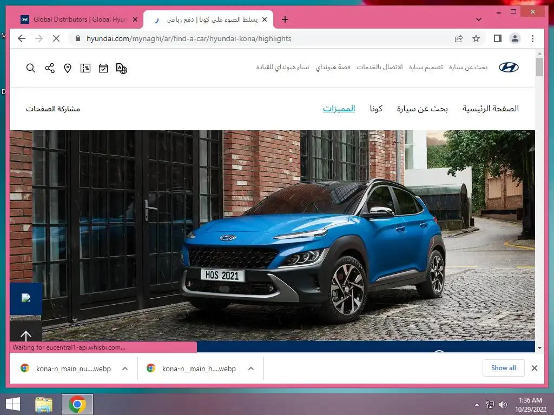
Task: Go back using the browser back arrow
Action: click(x=22, y=38)
